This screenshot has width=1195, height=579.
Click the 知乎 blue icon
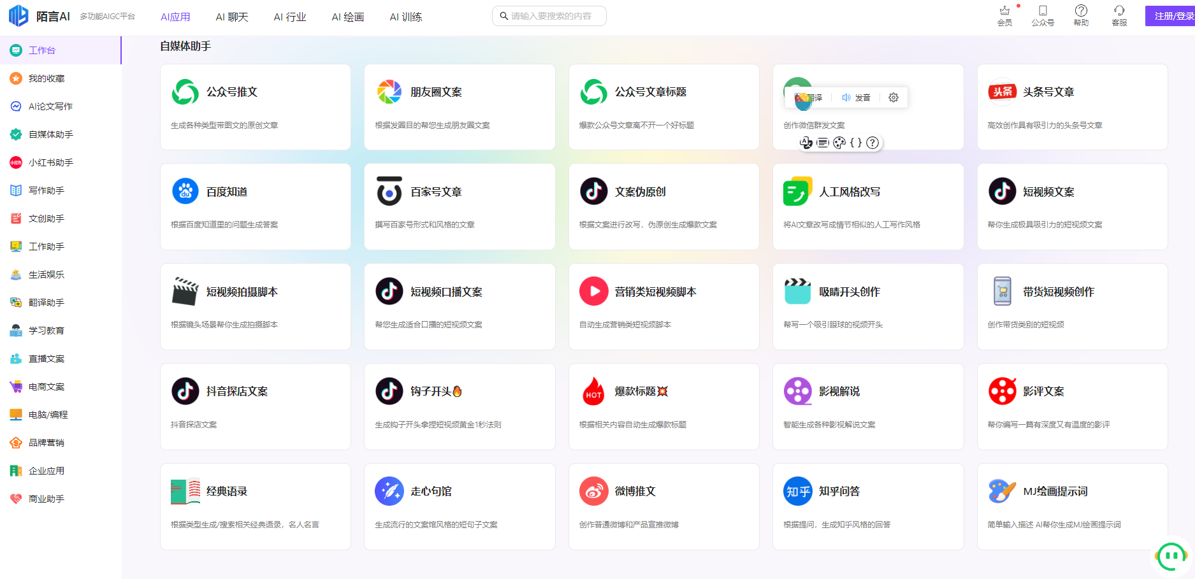click(x=797, y=491)
